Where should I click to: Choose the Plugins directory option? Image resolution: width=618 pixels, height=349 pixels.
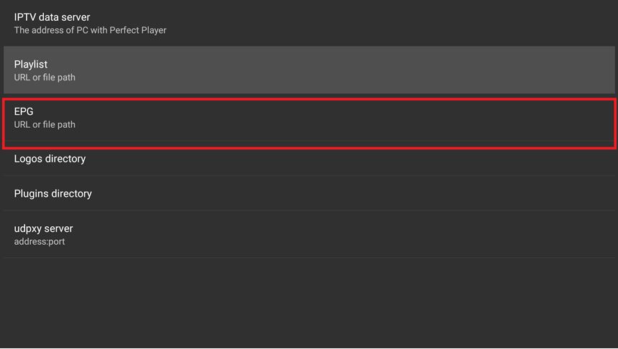(x=309, y=194)
